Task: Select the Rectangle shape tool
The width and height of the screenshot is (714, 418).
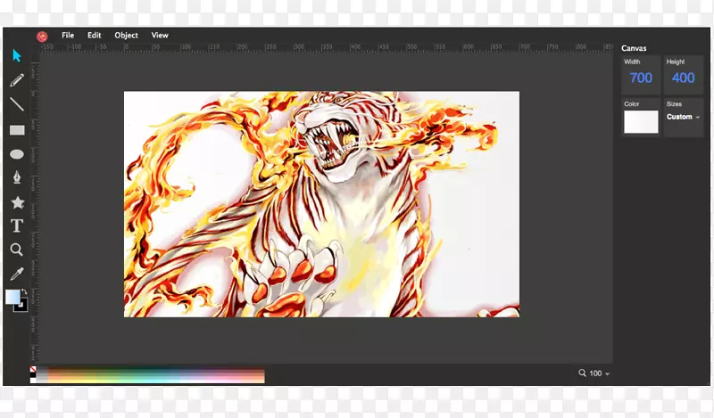Action: pyautogui.click(x=17, y=130)
